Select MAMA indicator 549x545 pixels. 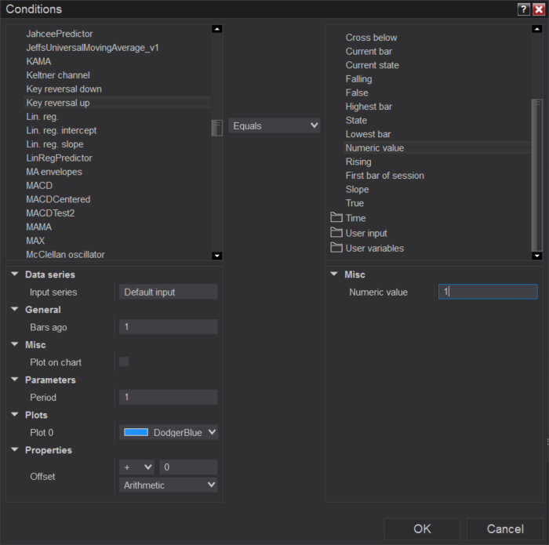(39, 227)
